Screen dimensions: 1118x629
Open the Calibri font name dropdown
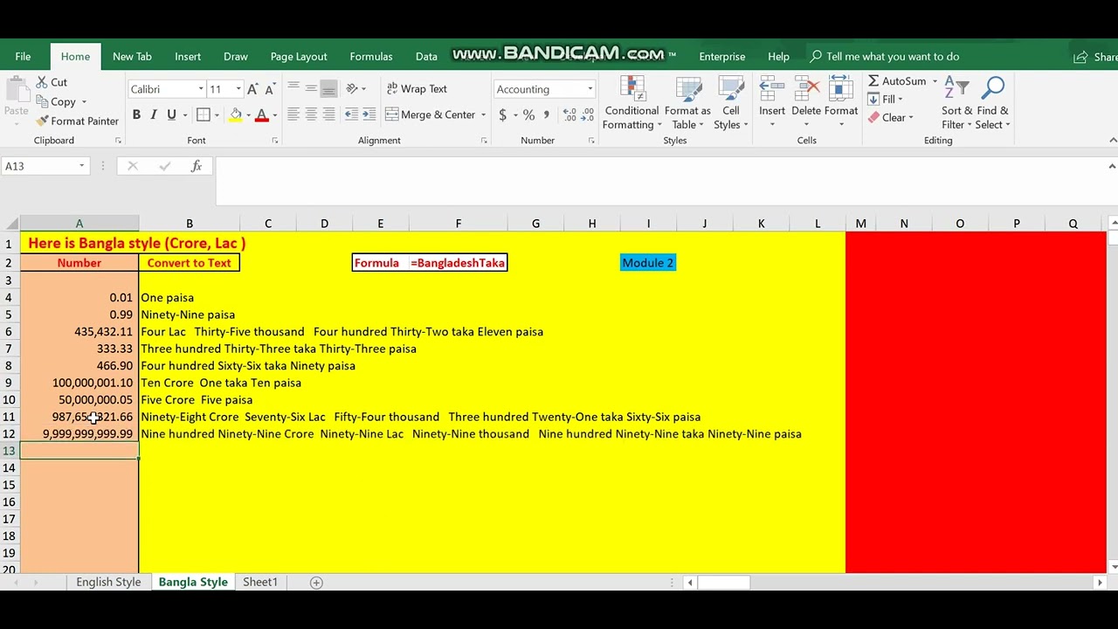[x=201, y=89]
